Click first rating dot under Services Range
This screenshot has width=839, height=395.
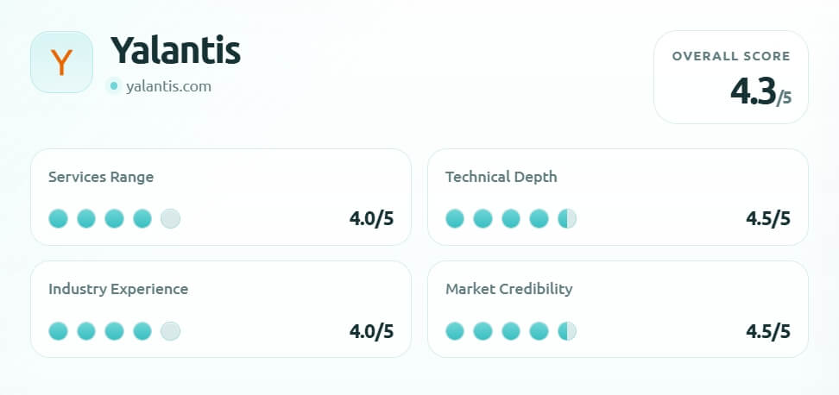(x=58, y=218)
